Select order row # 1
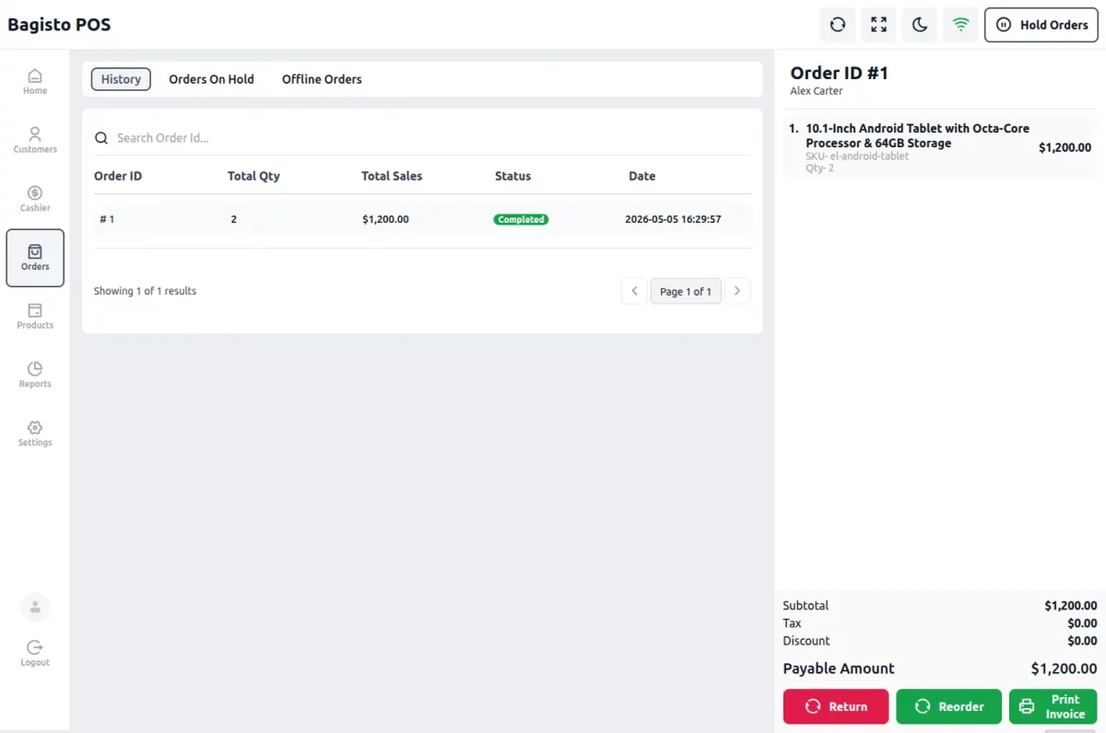The width and height of the screenshot is (1106, 733). [x=422, y=220]
